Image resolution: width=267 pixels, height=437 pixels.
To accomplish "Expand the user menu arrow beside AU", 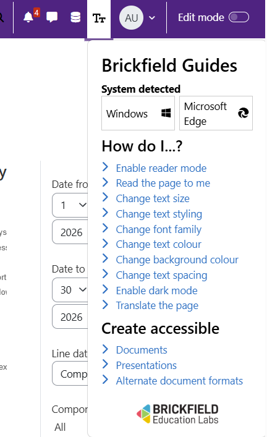I will click(152, 18).
